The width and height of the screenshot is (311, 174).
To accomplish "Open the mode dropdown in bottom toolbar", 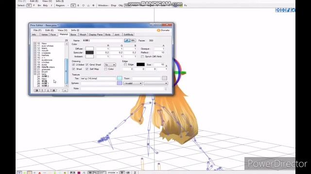I will 113,173.
